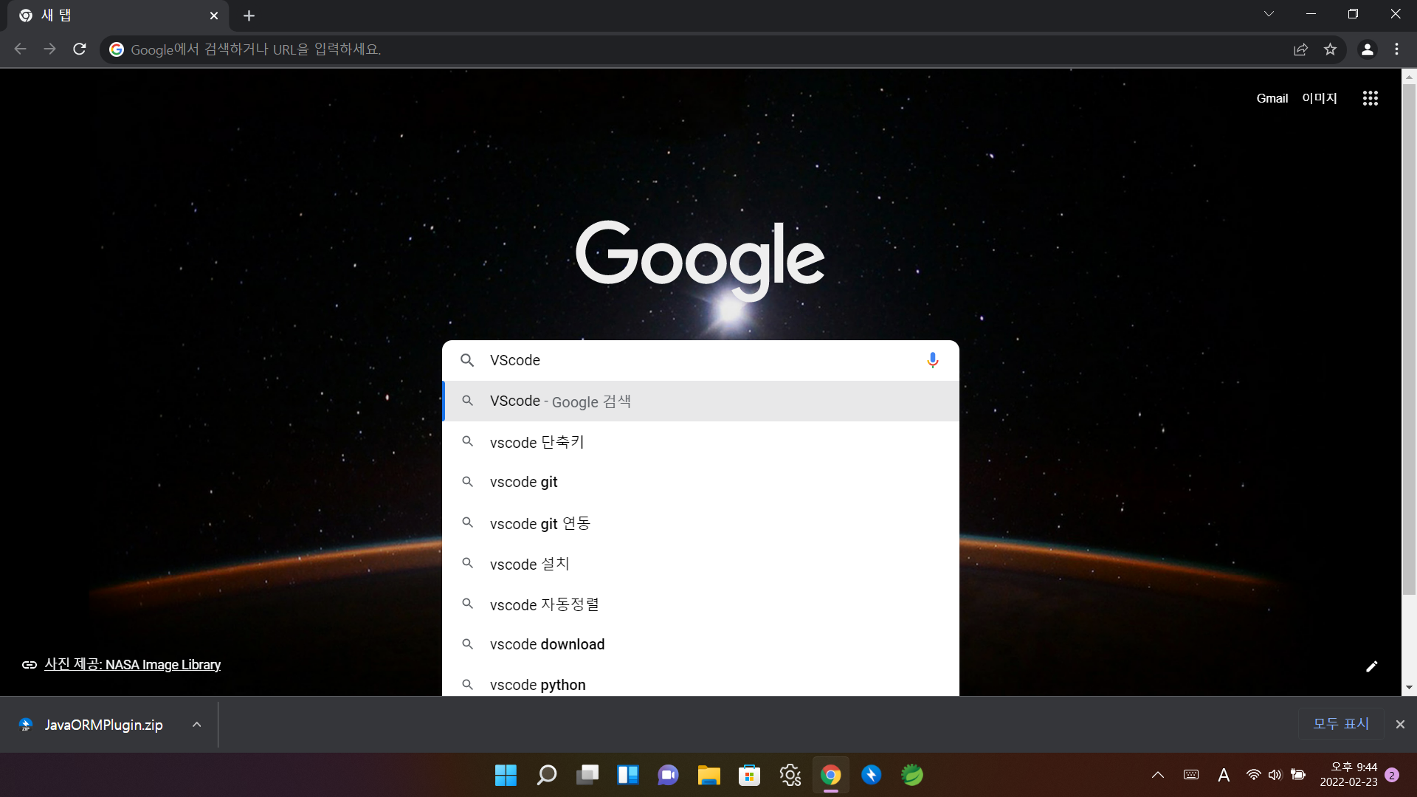The image size is (1417, 797).
Task: Select the 'vscode git' suggestion
Action: pos(524,482)
